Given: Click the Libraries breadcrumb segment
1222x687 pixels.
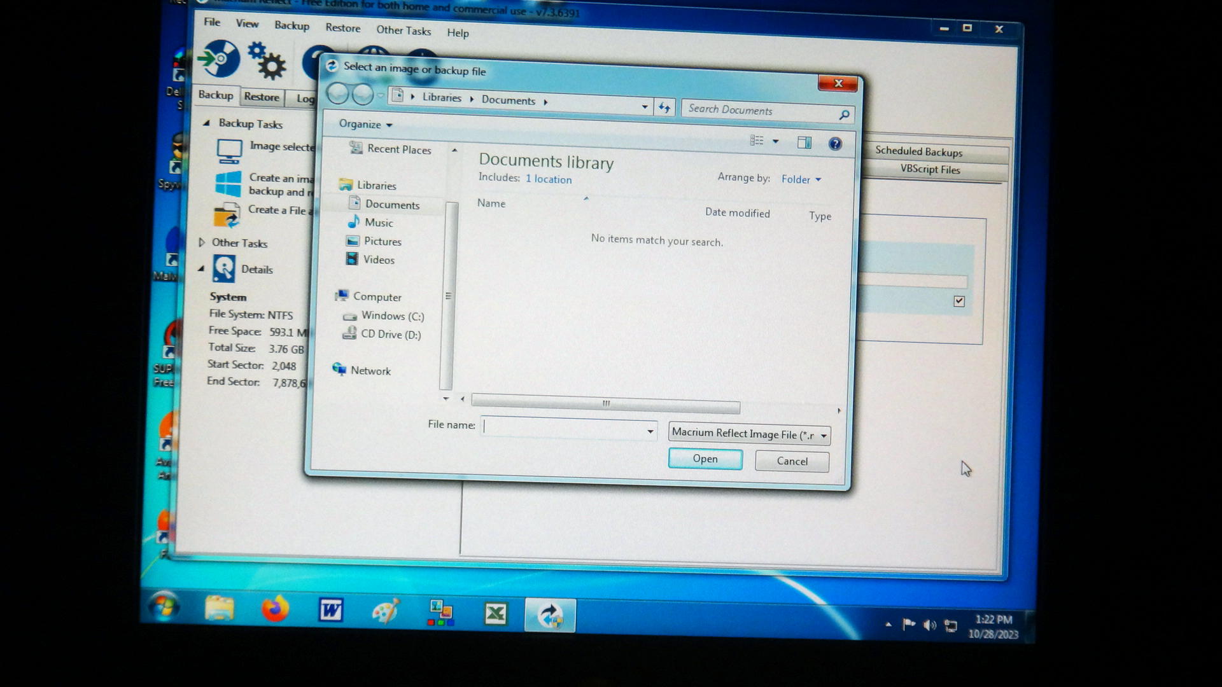Looking at the screenshot, I should pyautogui.click(x=442, y=97).
